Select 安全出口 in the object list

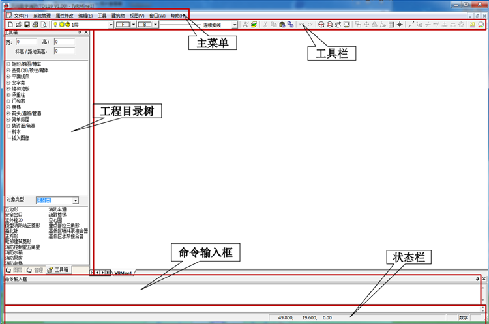click(x=14, y=214)
